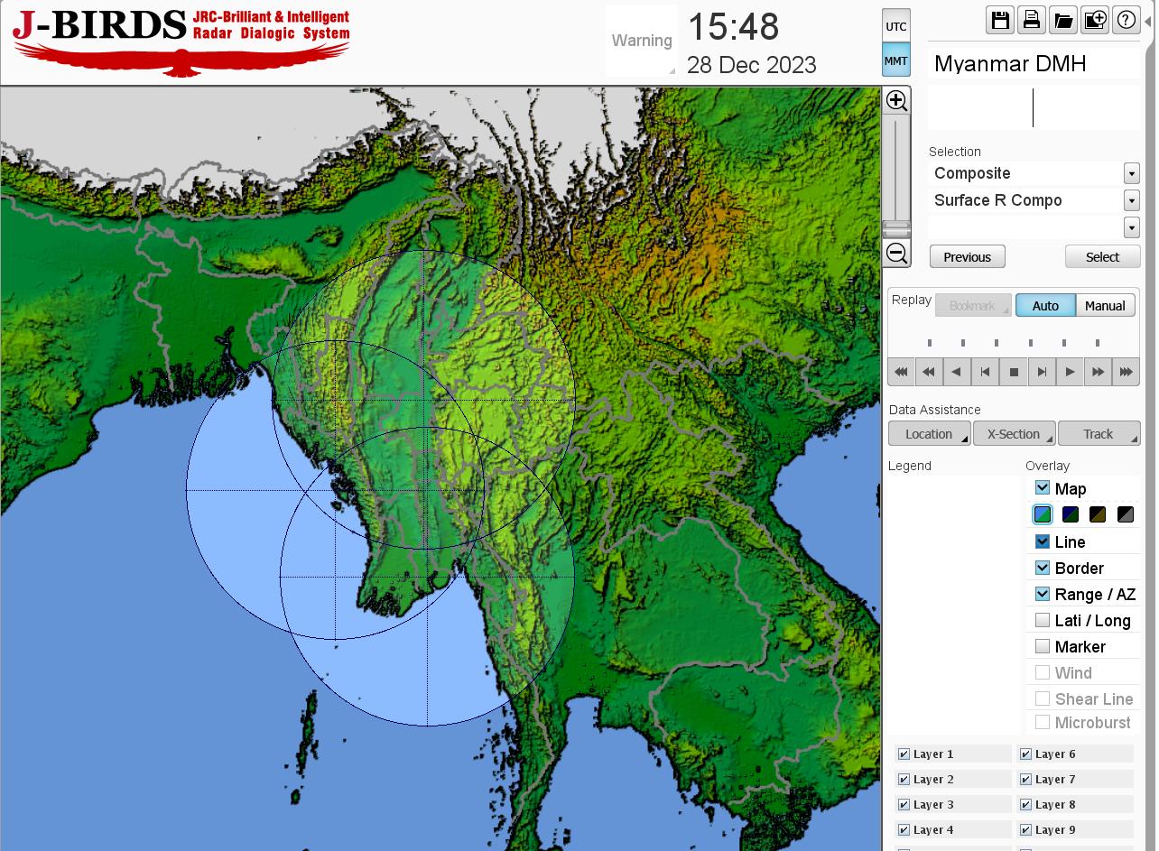Open the Surface R Compo dropdown
This screenshot has width=1159, height=851.
[1131, 200]
